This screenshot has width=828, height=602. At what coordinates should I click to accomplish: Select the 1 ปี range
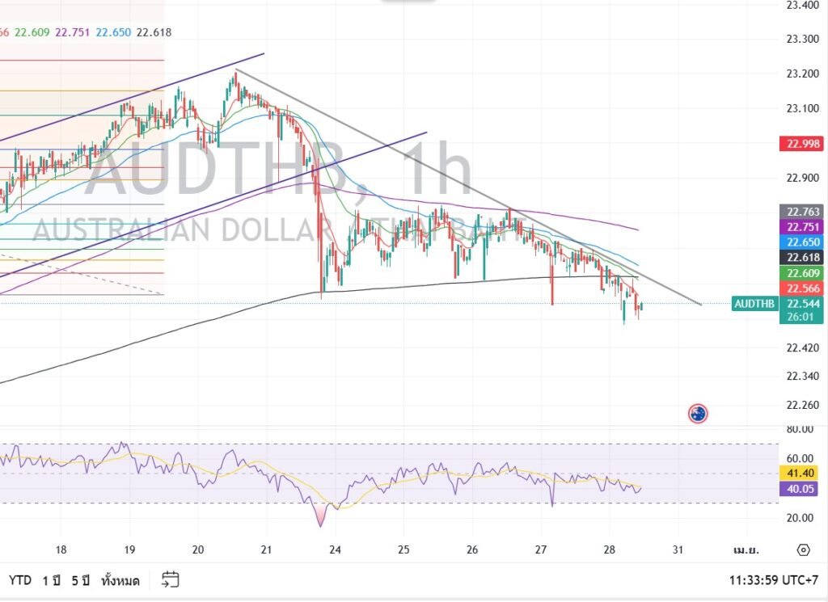51,580
